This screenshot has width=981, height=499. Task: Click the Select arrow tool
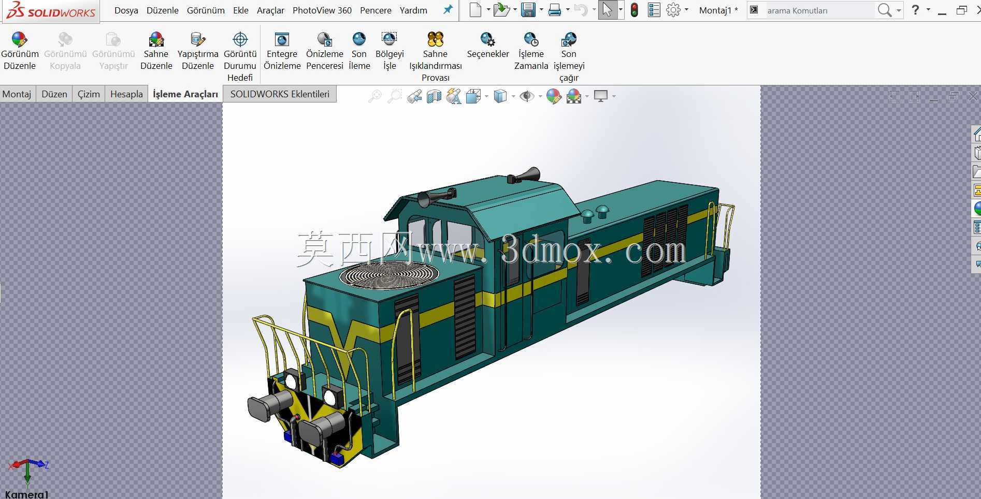[x=607, y=10]
